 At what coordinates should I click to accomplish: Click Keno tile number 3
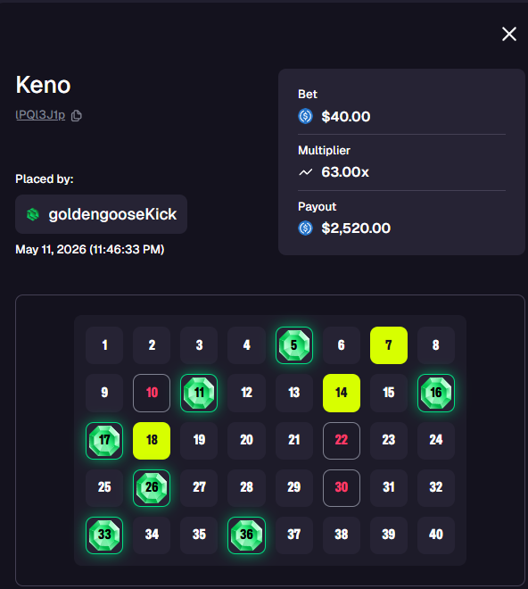199,345
